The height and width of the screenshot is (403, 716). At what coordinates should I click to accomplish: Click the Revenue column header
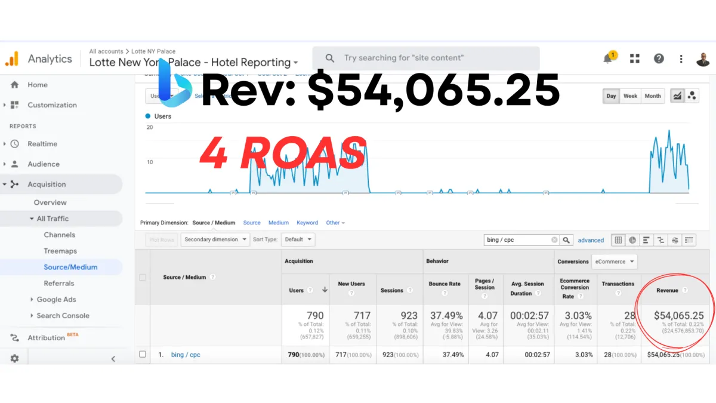(667, 290)
